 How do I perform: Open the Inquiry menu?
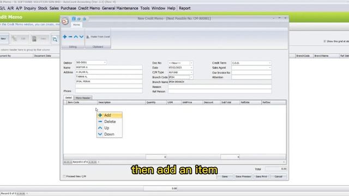coord(30,8)
